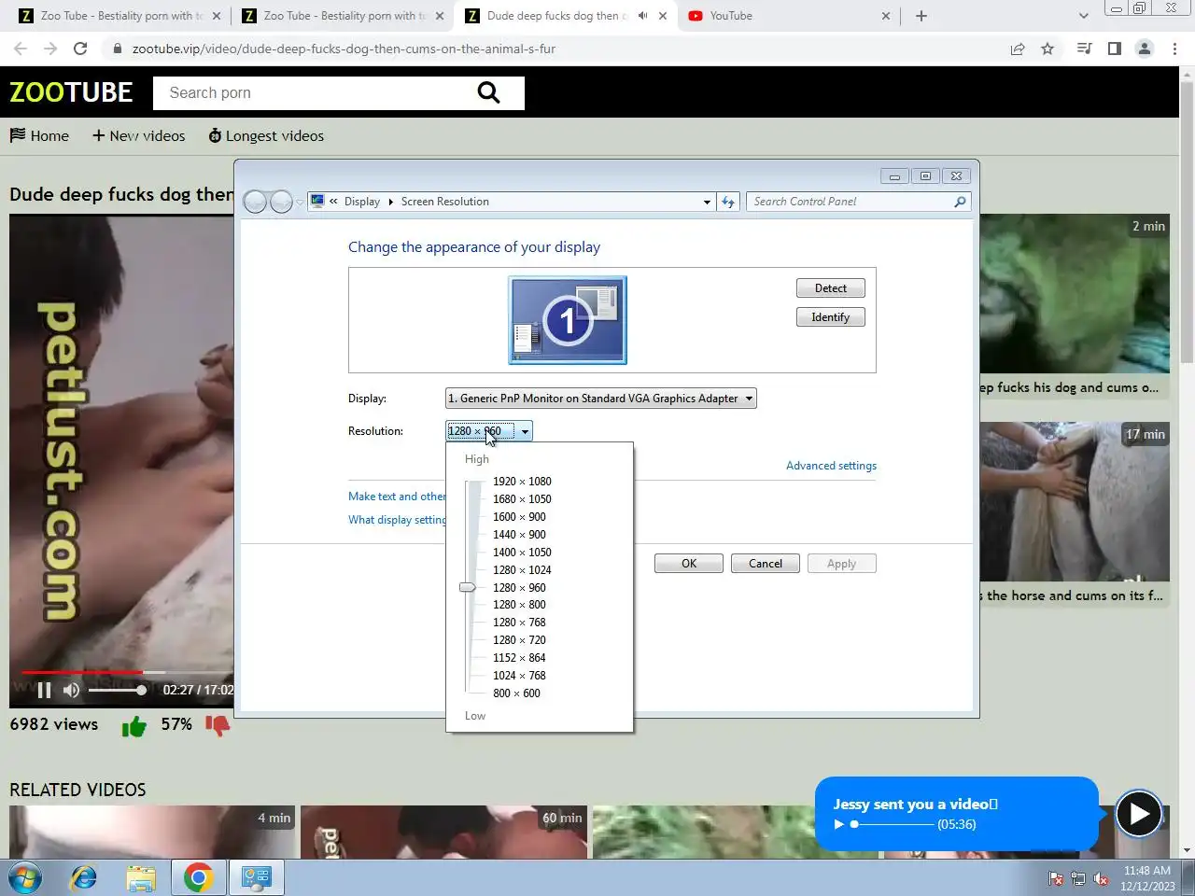Image resolution: width=1195 pixels, height=896 pixels.
Task: Choose 1024 × 768 in the resolution list
Action: 519,676
